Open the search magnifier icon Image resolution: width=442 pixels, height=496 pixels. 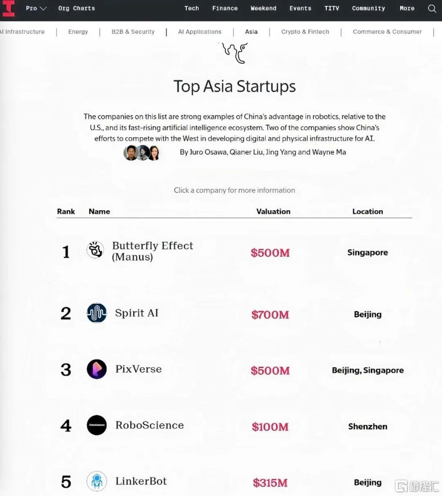coord(432,9)
